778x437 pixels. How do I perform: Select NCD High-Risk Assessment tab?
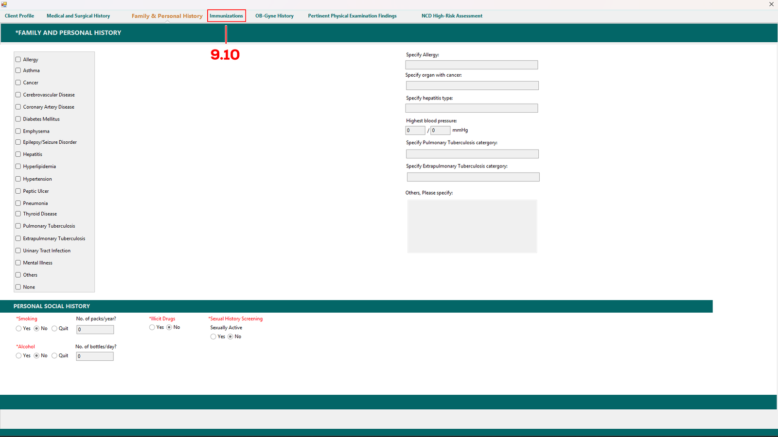tap(452, 16)
